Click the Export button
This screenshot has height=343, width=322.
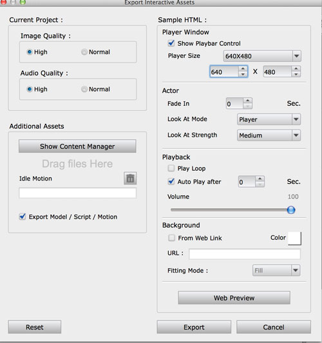pos(194,327)
